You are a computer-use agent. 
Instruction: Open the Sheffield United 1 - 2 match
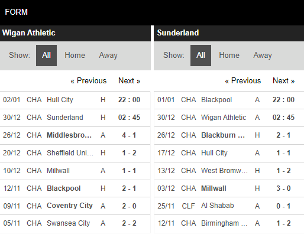click(x=75, y=153)
